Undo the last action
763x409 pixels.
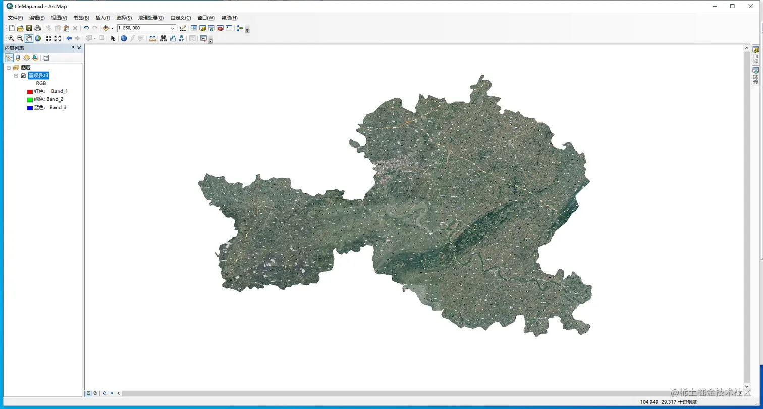tap(86, 28)
